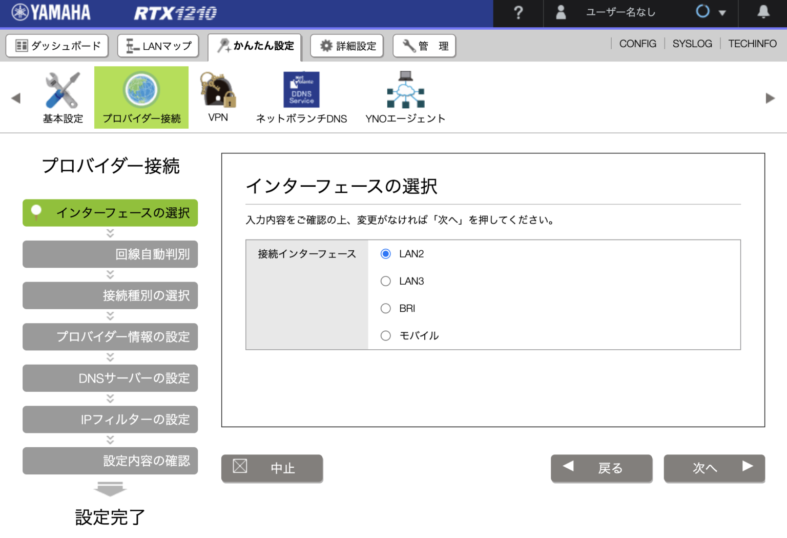Viewport: 787px width, 538px height.
Task: Click the 回線自動判別 step
Action: [x=110, y=254]
